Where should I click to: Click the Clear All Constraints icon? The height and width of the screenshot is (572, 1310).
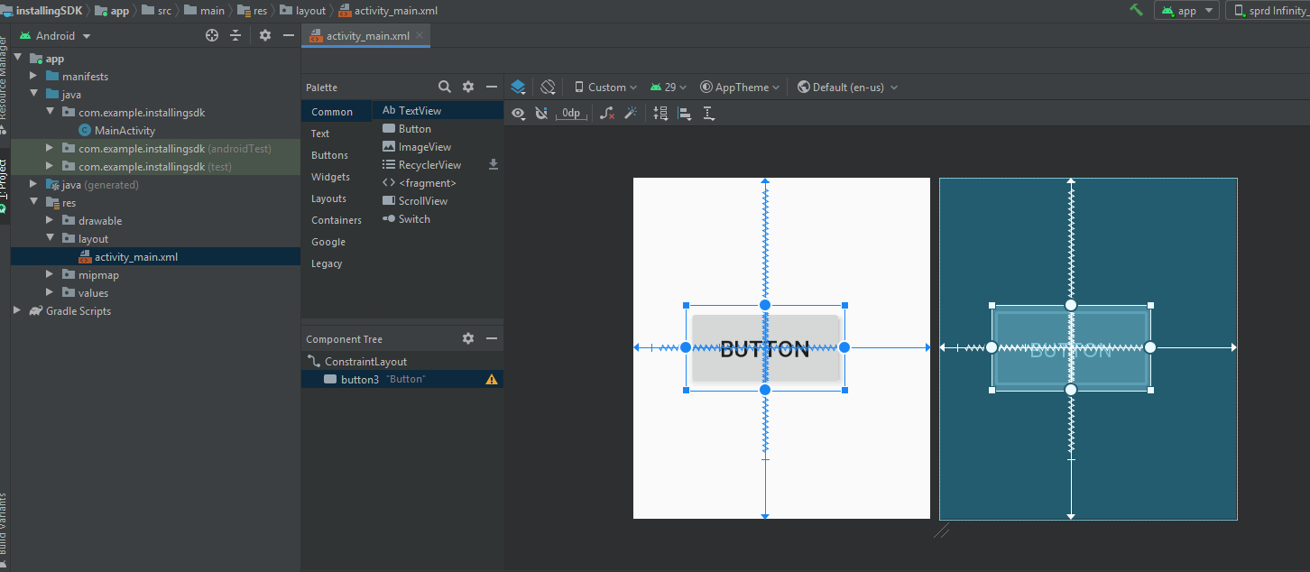coord(608,114)
